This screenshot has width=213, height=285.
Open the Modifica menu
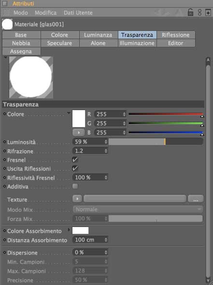click(45, 13)
